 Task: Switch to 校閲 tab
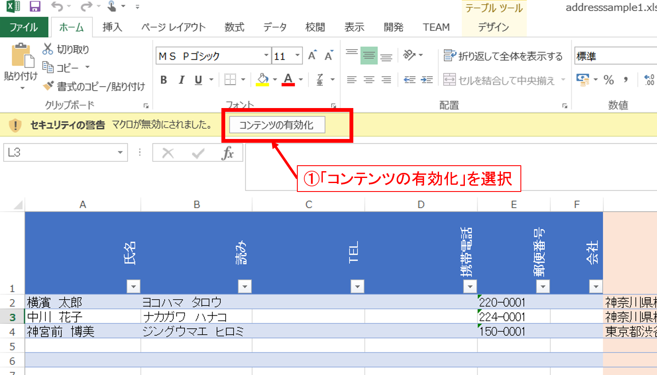pyautogui.click(x=315, y=27)
